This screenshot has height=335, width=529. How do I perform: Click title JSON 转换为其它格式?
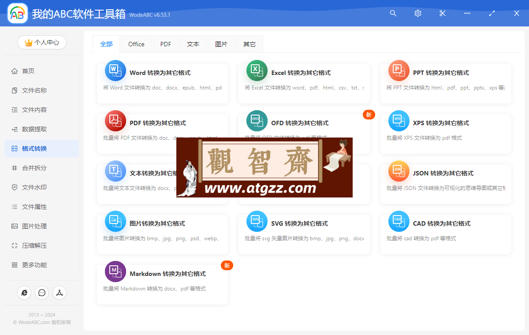(443, 173)
